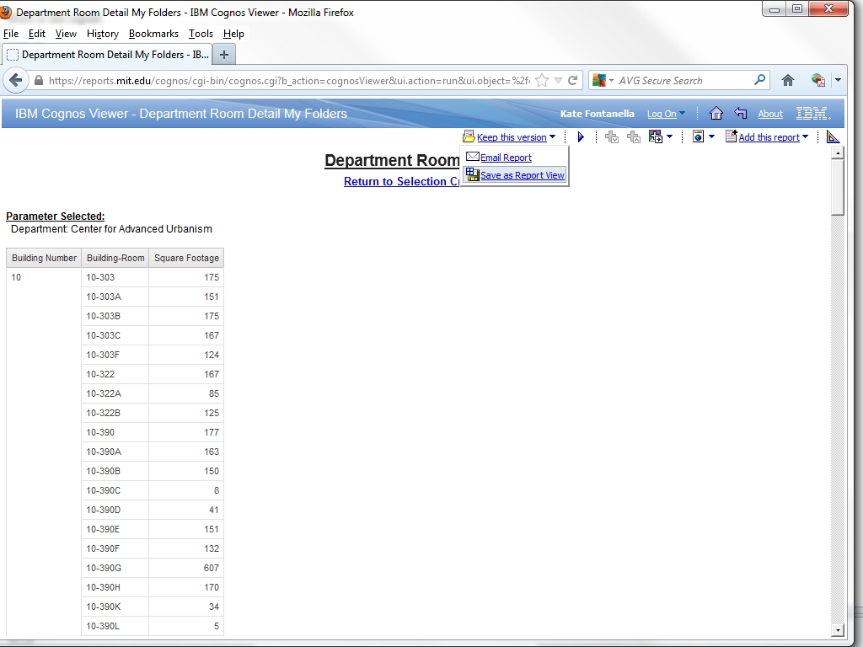Click the Firefox home button
Viewport: 863px width, 647px height.
pyautogui.click(x=788, y=81)
